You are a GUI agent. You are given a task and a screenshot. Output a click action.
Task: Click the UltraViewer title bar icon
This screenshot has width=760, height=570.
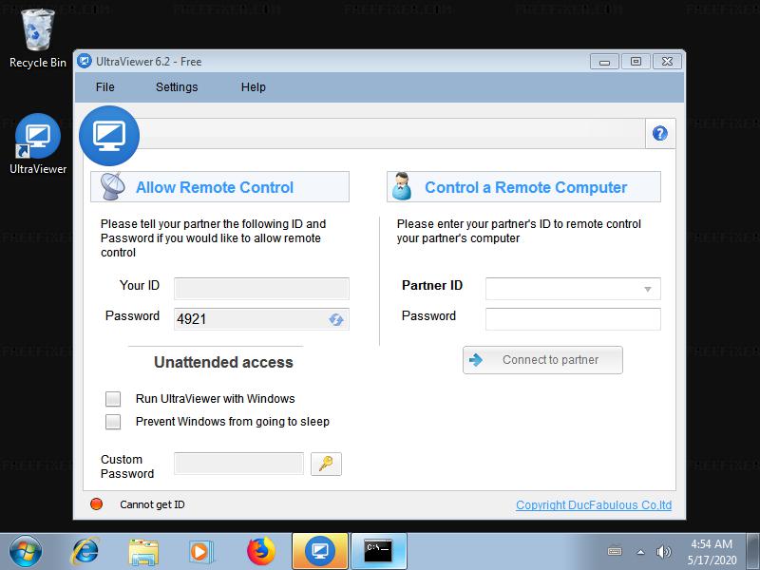click(85, 61)
